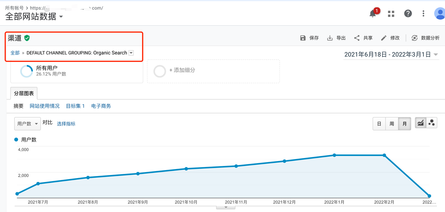Switch to motion chart bubbles icon
Screen dimensions: 445x212
(431, 123)
